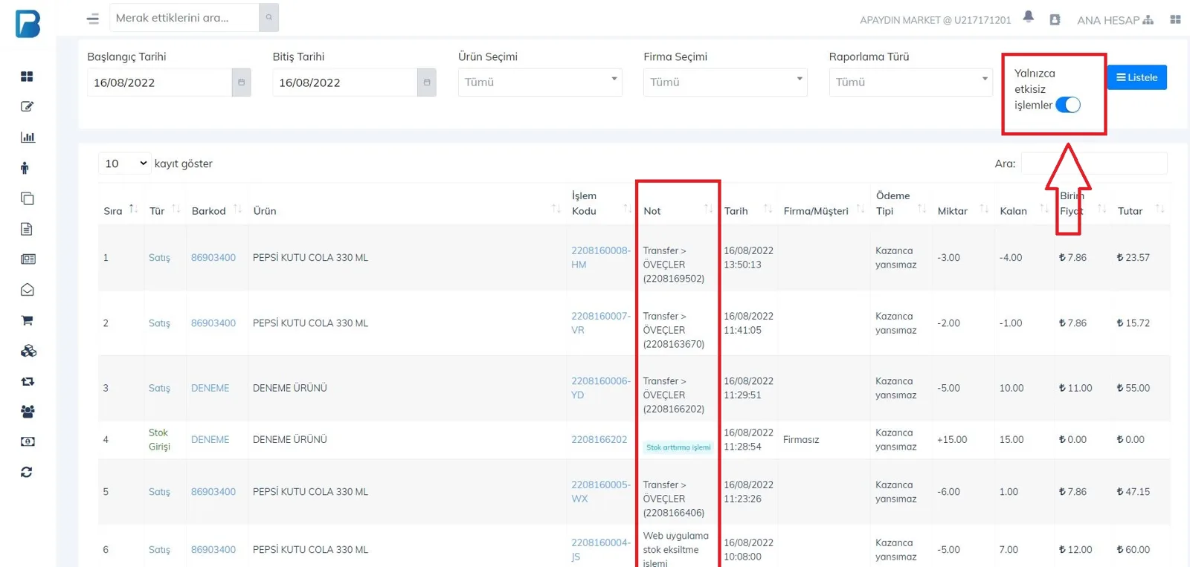This screenshot has height=567, width=1190.
Task: Open Başlangıç Tarihi calendar picker
Action: point(241,82)
